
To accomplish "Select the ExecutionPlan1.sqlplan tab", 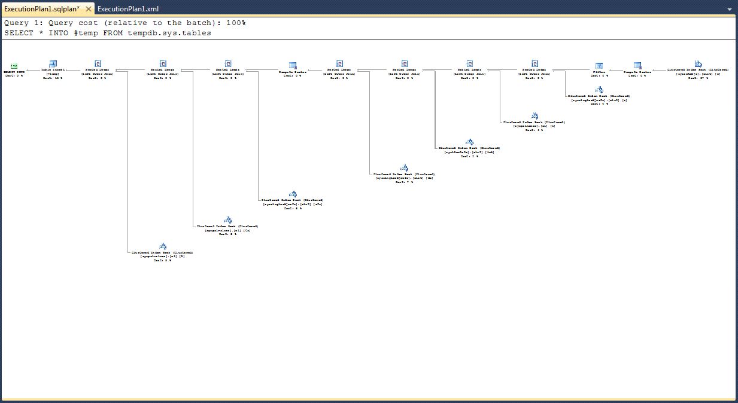I will [x=42, y=9].
